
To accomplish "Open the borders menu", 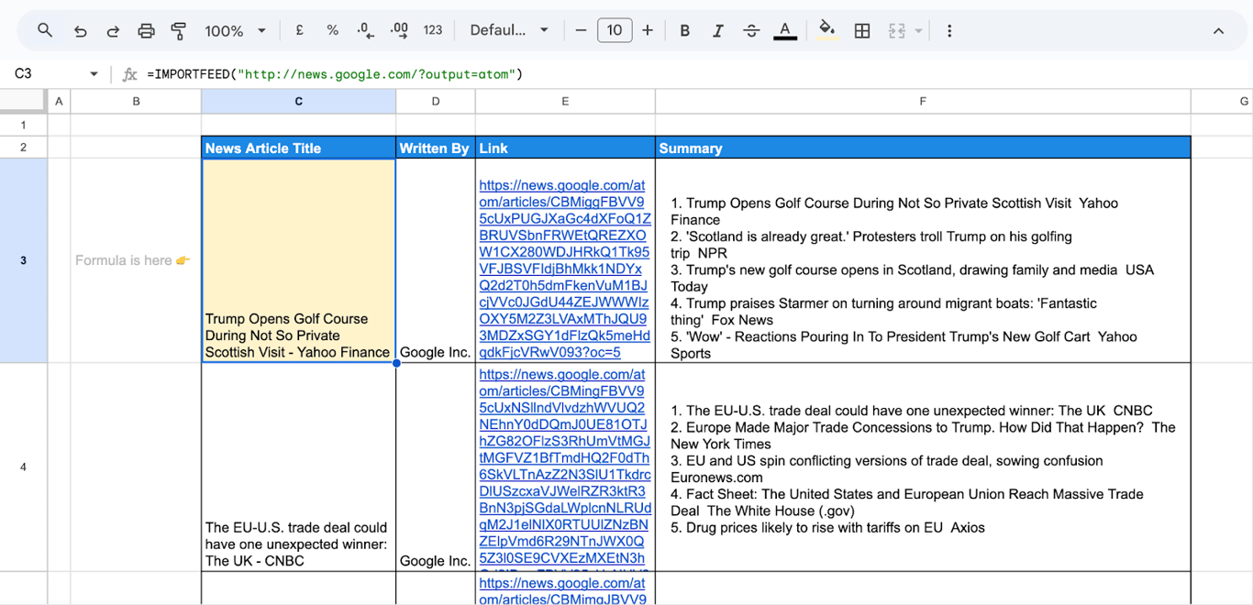I will pos(862,30).
